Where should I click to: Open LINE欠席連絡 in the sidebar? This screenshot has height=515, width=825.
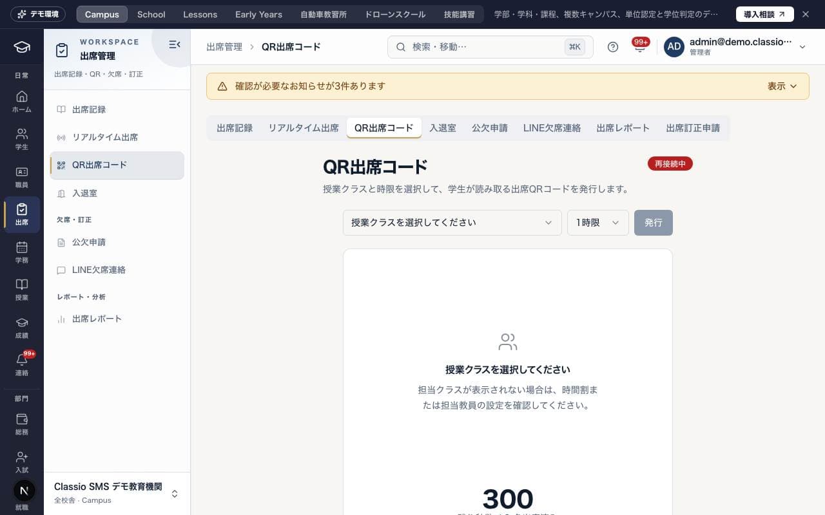(117, 270)
